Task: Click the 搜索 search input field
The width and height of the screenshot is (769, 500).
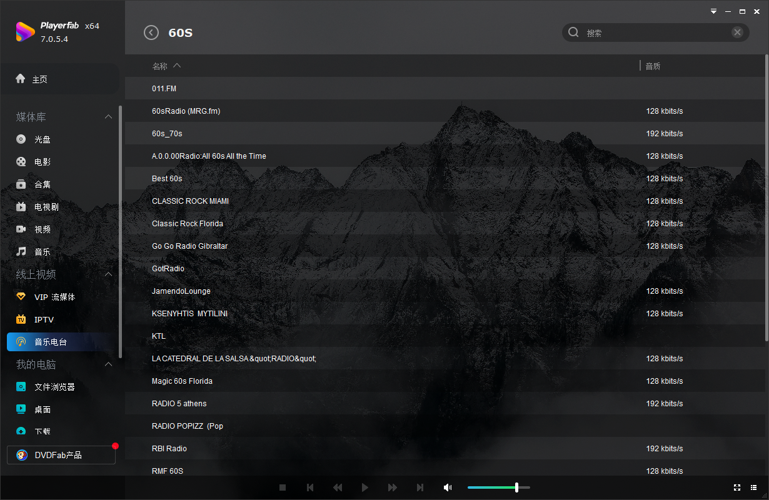Action: point(655,33)
